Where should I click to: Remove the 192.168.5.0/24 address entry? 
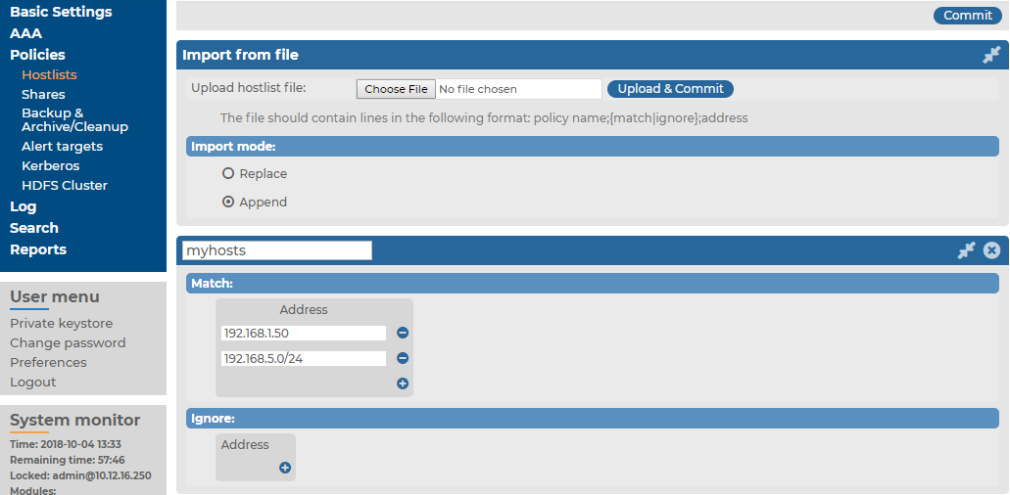tap(403, 358)
